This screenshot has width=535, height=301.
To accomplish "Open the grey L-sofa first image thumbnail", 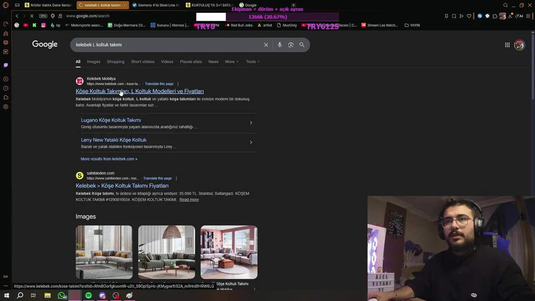I will (x=104, y=252).
